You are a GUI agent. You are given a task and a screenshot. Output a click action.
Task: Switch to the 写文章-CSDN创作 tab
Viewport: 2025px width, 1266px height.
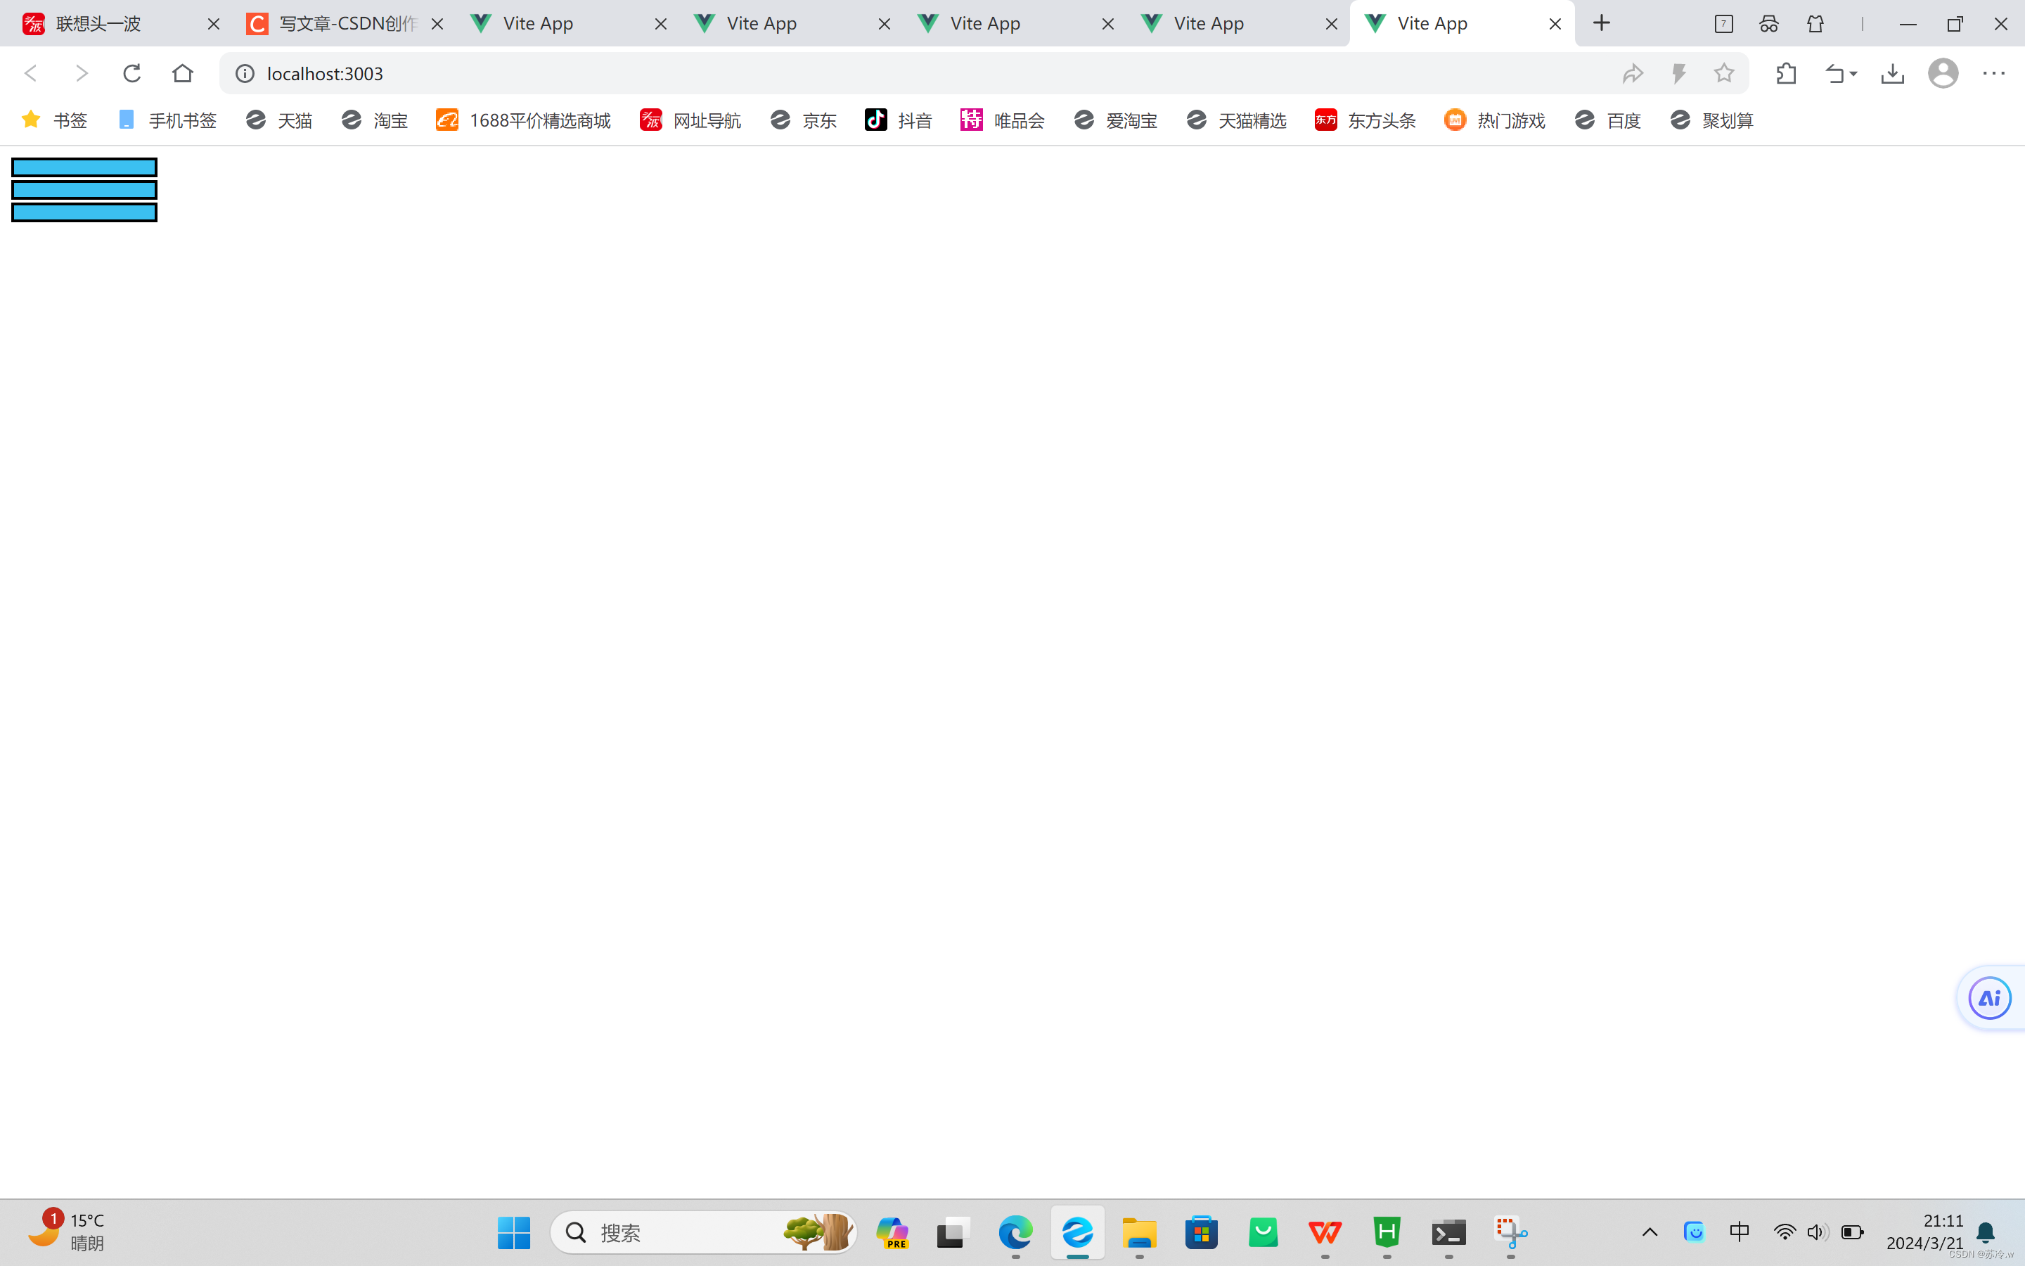(x=335, y=23)
